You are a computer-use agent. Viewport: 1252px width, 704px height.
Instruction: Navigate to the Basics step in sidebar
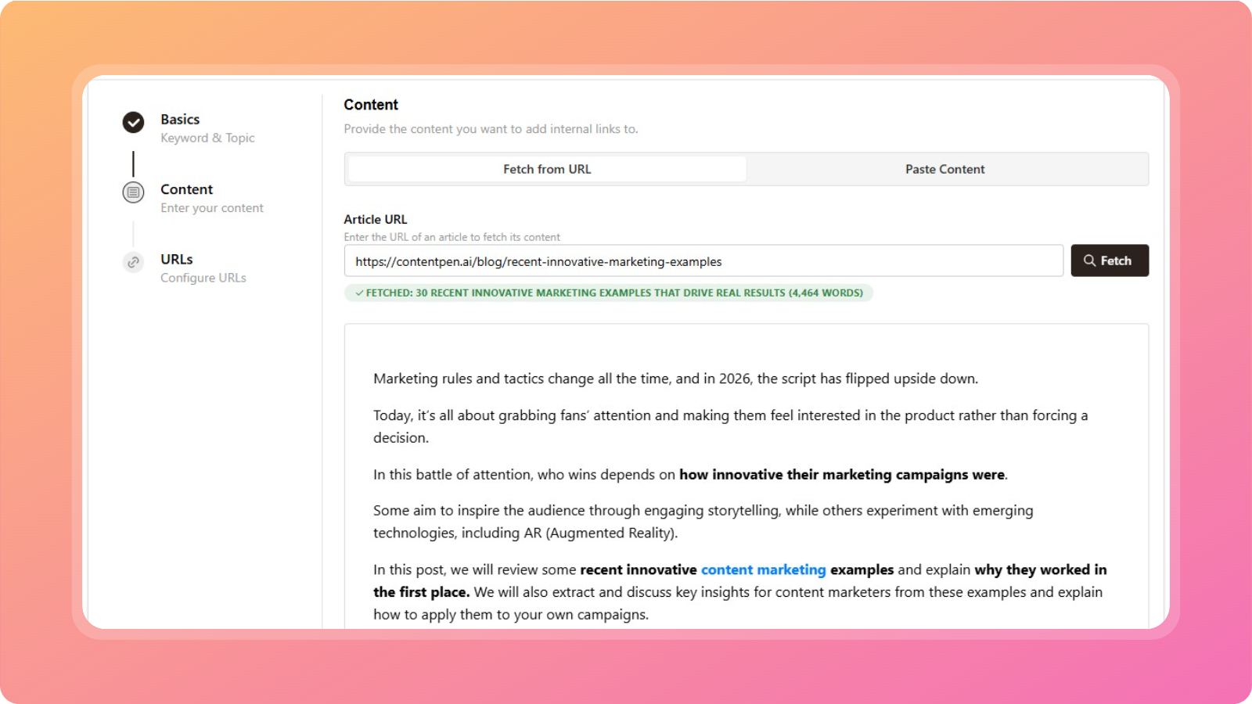(x=179, y=119)
